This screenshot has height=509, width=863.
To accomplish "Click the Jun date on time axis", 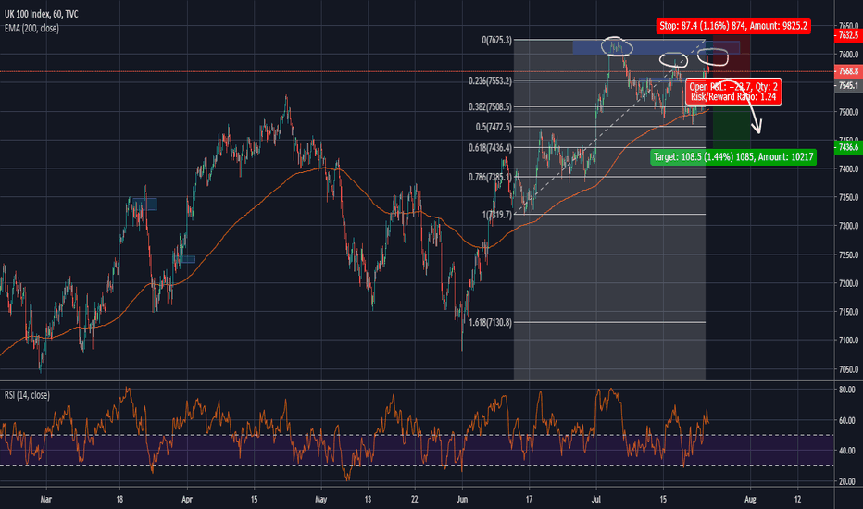I will (462, 500).
